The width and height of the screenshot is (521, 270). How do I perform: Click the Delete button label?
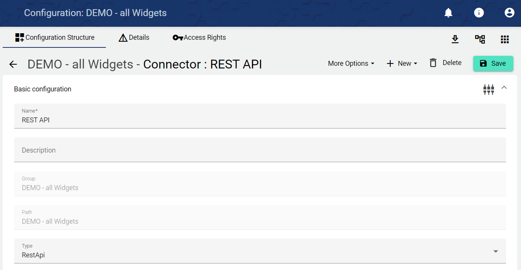(452, 63)
